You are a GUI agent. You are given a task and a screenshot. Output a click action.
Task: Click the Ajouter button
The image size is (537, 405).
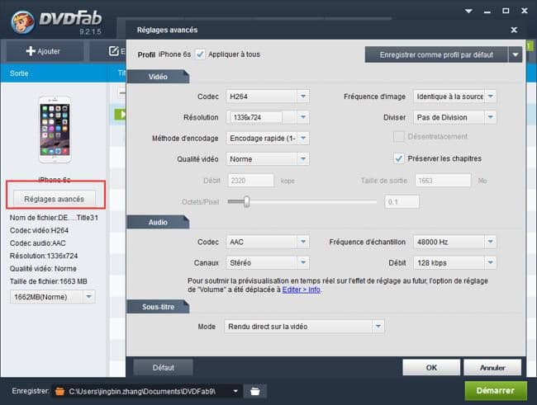pos(45,51)
